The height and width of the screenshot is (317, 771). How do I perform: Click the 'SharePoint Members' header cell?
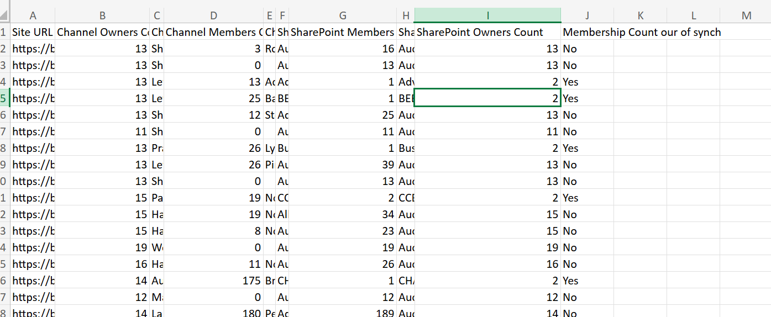pyautogui.click(x=343, y=32)
